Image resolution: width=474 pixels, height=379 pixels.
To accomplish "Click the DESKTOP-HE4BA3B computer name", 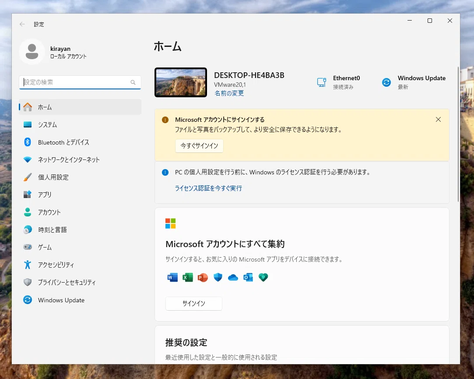I will [x=249, y=75].
